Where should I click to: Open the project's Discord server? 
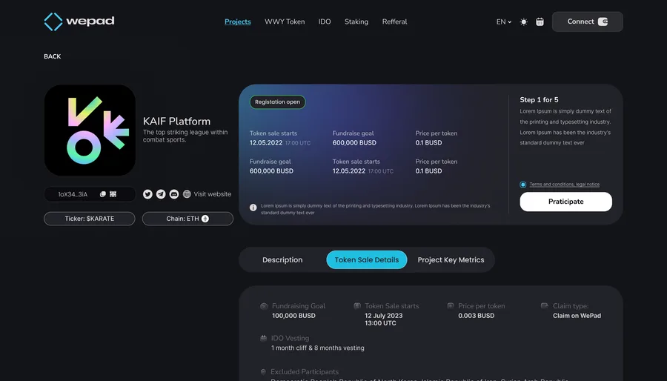point(174,194)
